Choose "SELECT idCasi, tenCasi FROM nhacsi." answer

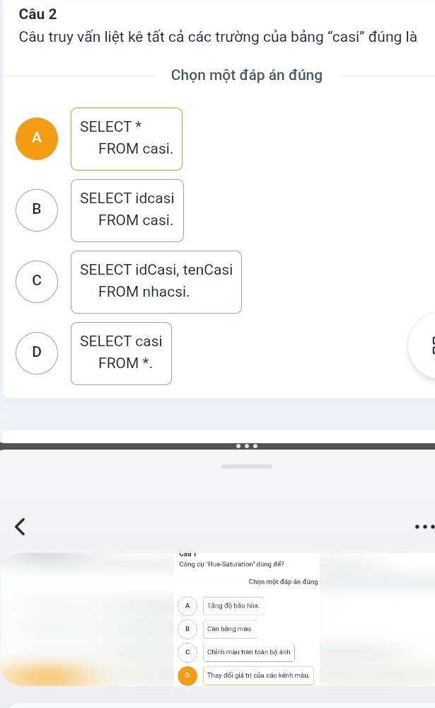(x=156, y=282)
